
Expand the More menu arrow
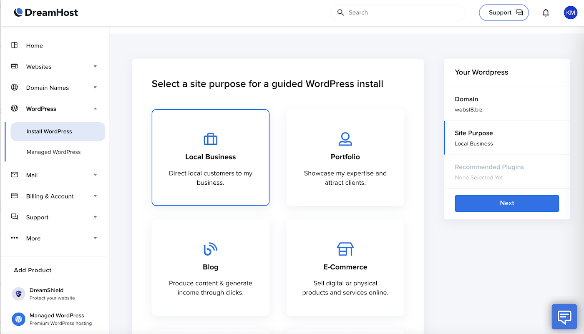click(95, 238)
